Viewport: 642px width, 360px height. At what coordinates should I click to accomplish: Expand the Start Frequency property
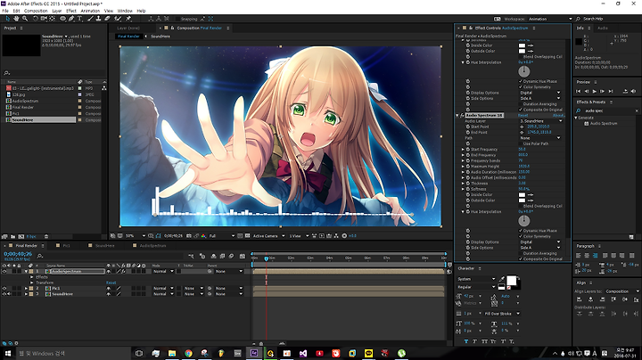[463, 150]
